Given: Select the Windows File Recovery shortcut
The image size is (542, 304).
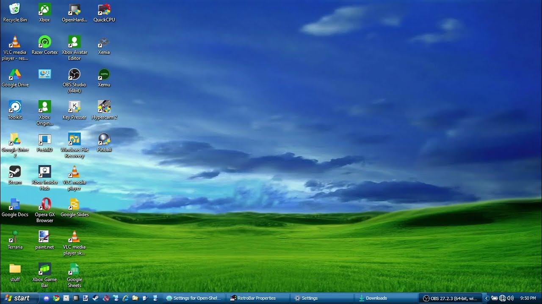Looking at the screenshot, I should pyautogui.click(x=75, y=145).
